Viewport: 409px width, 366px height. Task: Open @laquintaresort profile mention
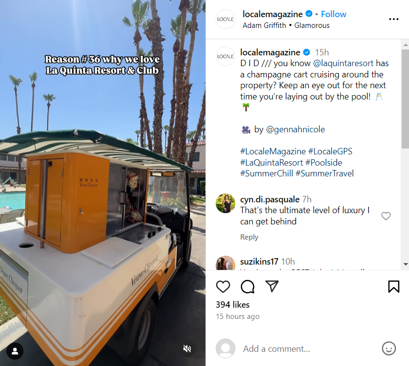coord(343,63)
